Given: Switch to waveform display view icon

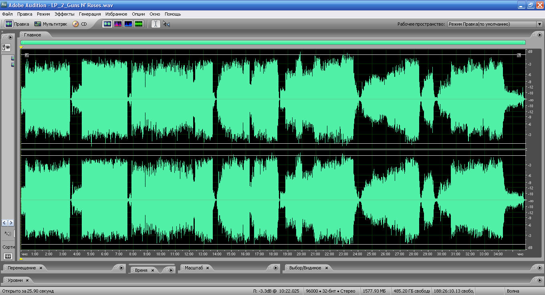Looking at the screenshot, I should pyautogui.click(x=107, y=24).
